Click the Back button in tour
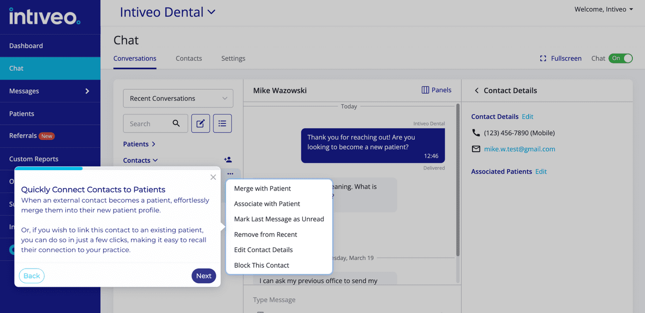 click(32, 276)
